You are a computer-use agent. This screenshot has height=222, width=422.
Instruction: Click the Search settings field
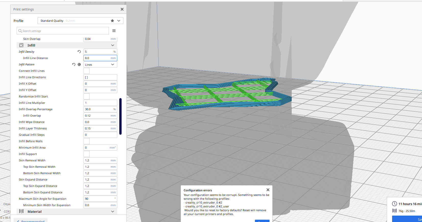(x=63, y=31)
